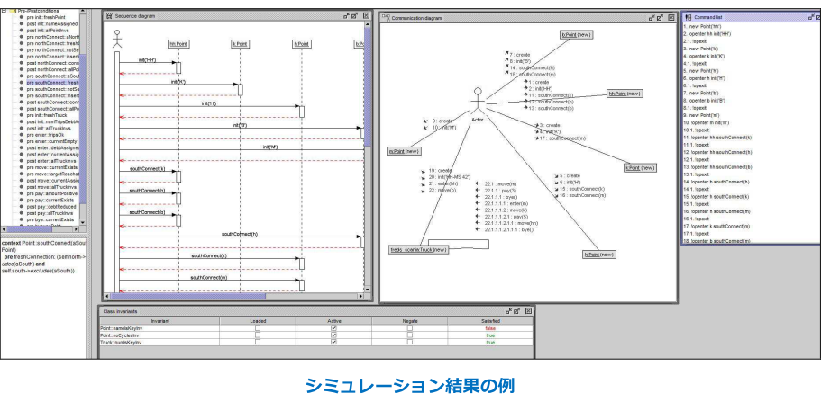This screenshot has height=402, width=821.
Task: Click the Command list window icon
Action: 689,17
